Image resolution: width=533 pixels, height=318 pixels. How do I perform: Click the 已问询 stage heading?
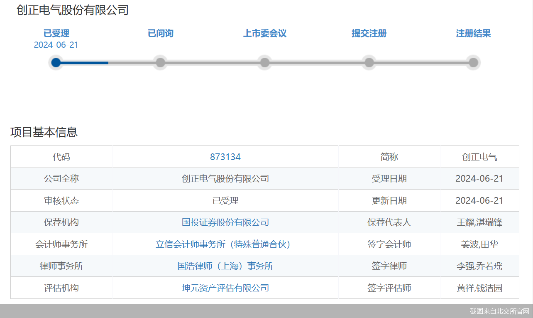[160, 33]
